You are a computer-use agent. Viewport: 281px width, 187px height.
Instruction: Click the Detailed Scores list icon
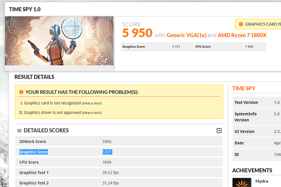point(19,131)
